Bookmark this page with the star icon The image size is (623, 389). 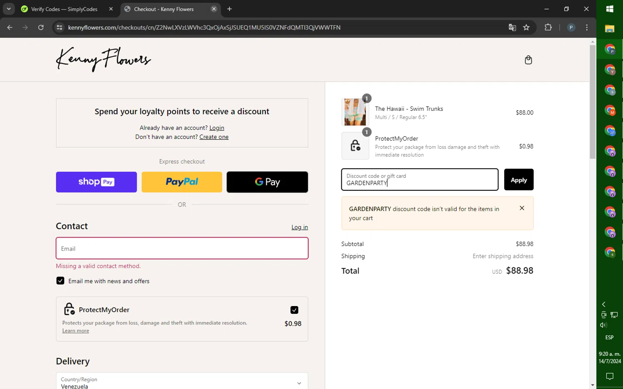[526, 27]
